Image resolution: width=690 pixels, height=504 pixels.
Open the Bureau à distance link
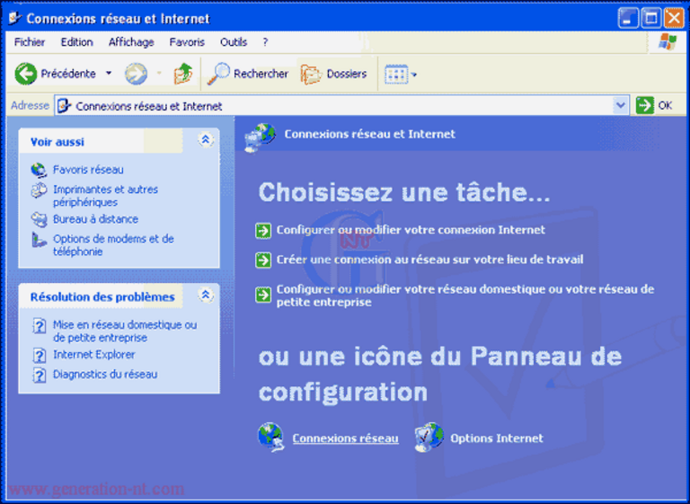(95, 219)
